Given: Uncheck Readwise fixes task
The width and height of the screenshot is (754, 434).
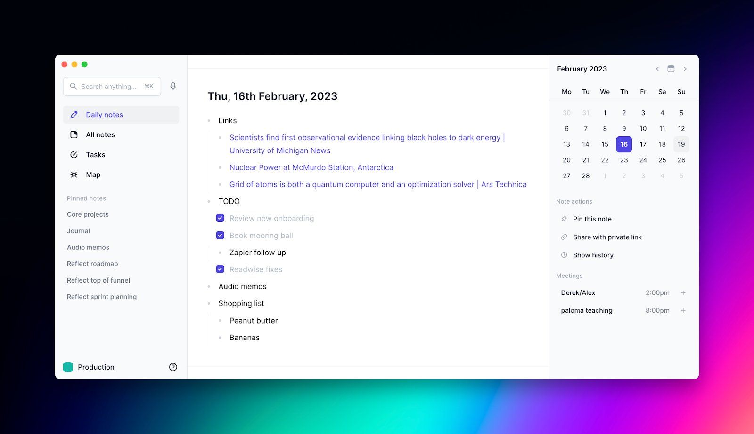Looking at the screenshot, I should [x=220, y=269].
